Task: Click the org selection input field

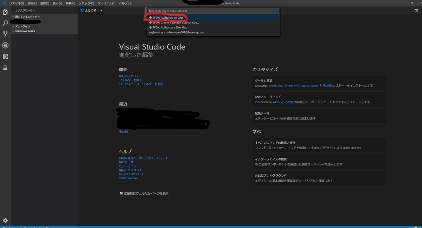Action: click(x=213, y=11)
